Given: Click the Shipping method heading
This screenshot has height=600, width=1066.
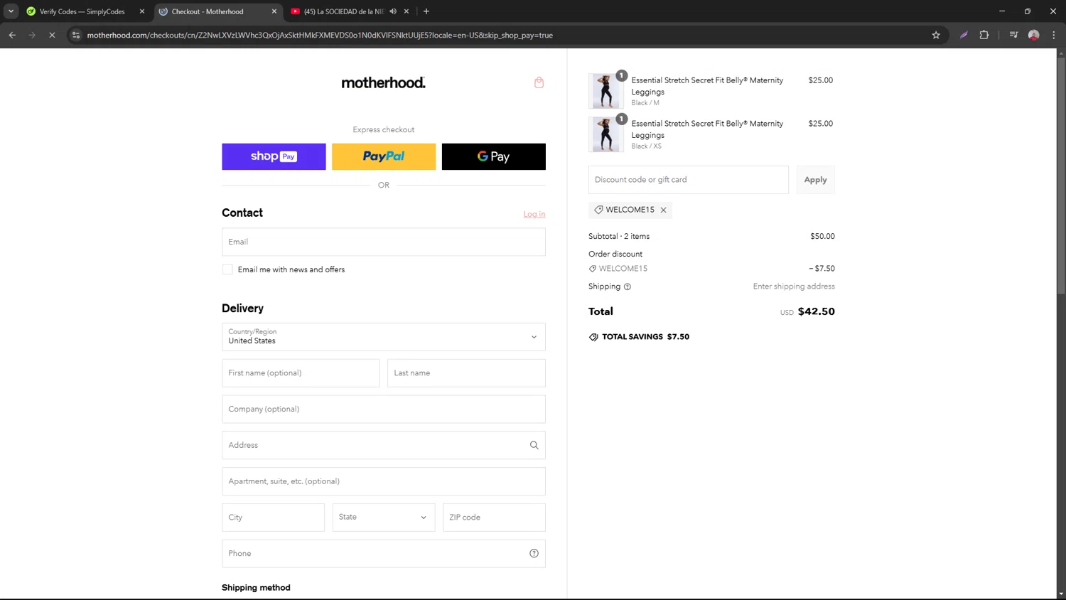Looking at the screenshot, I should point(256,588).
